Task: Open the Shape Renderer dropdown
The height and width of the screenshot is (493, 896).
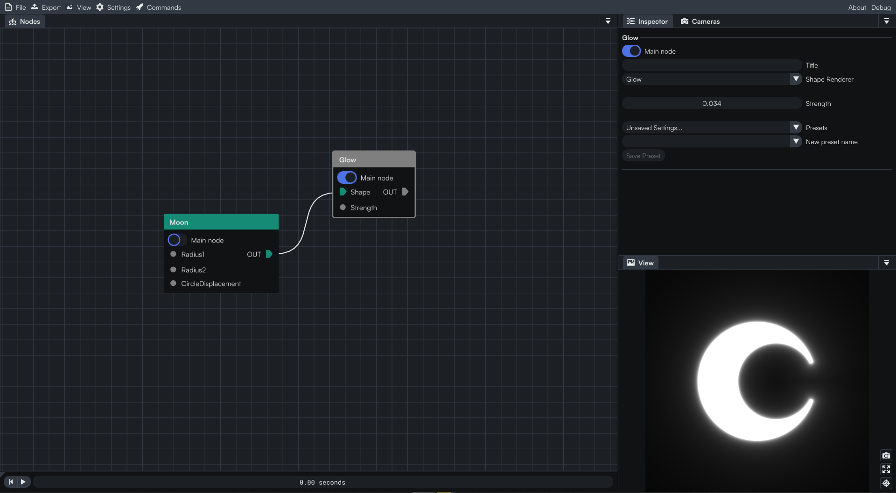Action: tap(712, 79)
